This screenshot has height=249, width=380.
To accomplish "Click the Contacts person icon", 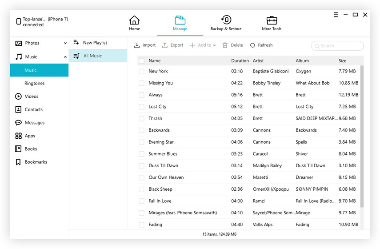I will pos(18,109).
